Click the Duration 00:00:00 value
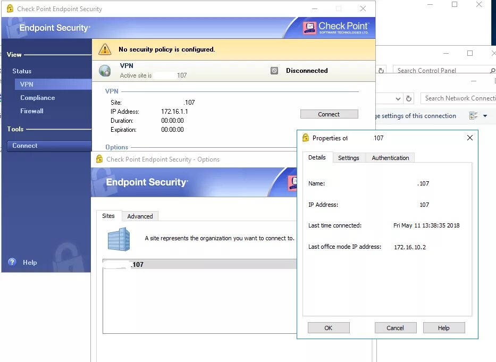The width and height of the screenshot is (496, 362). tap(172, 121)
